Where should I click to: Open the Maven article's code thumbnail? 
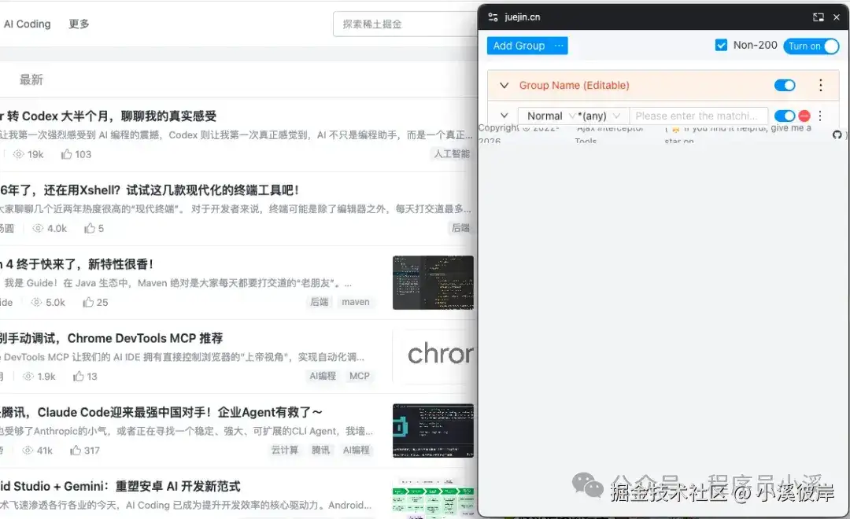pos(433,283)
